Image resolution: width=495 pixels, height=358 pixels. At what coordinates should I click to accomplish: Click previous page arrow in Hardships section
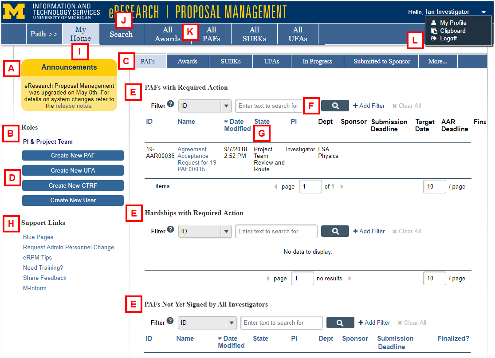(x=268, y=279)
